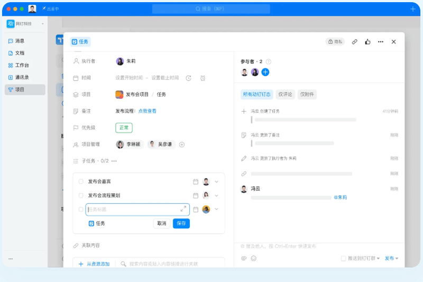Click the repeat clock icon in 时间 row
The width and height of the screenshot is (423, 282).
pos(189,78)
